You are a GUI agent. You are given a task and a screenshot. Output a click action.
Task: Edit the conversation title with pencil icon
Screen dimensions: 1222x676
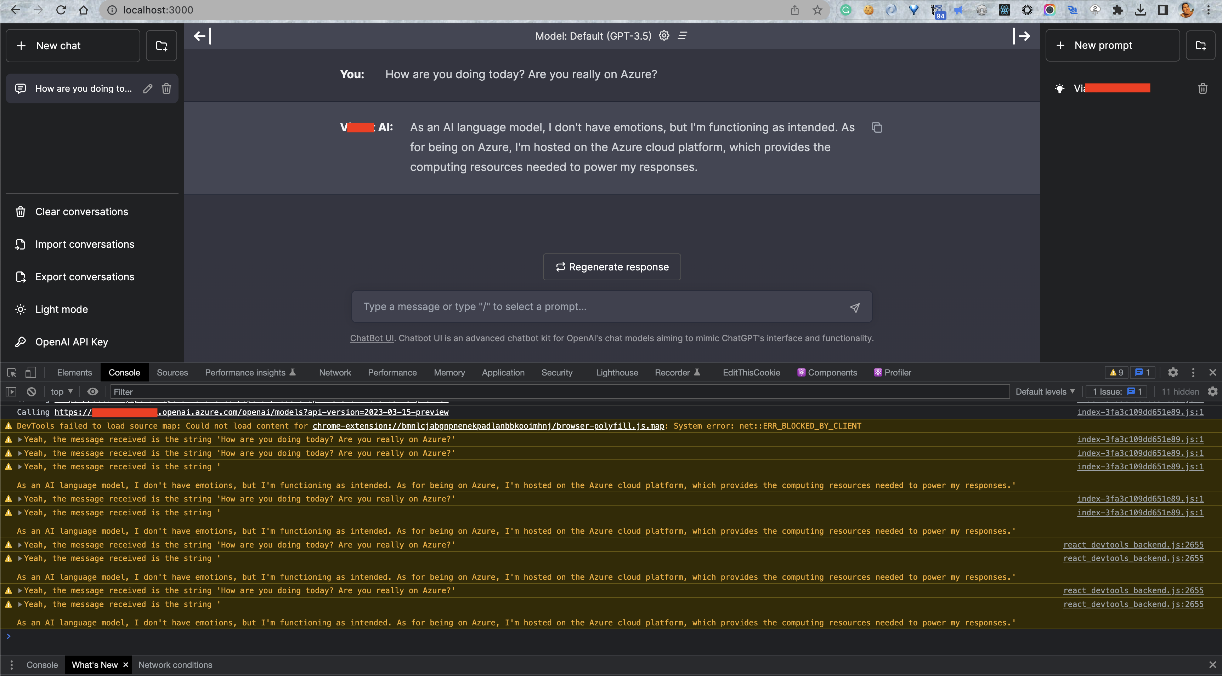pyautogui.click(x=147, y=88)
